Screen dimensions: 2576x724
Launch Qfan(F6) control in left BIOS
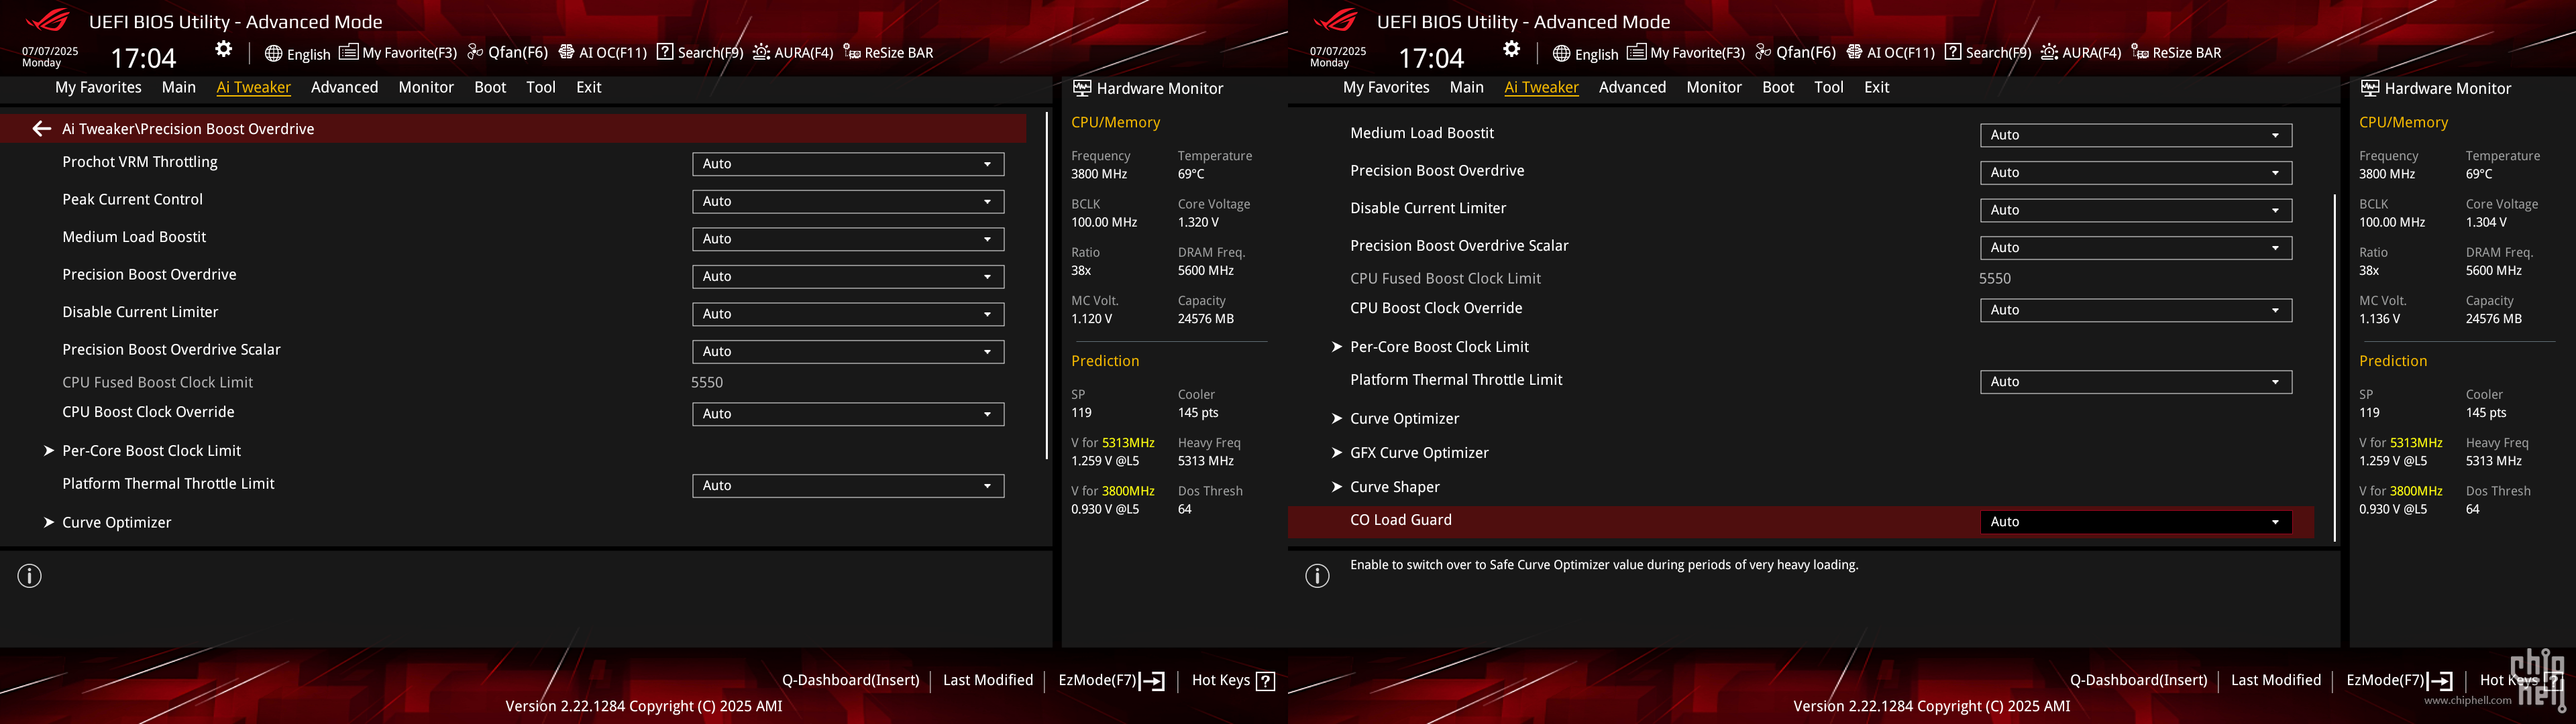click(508, 53)
